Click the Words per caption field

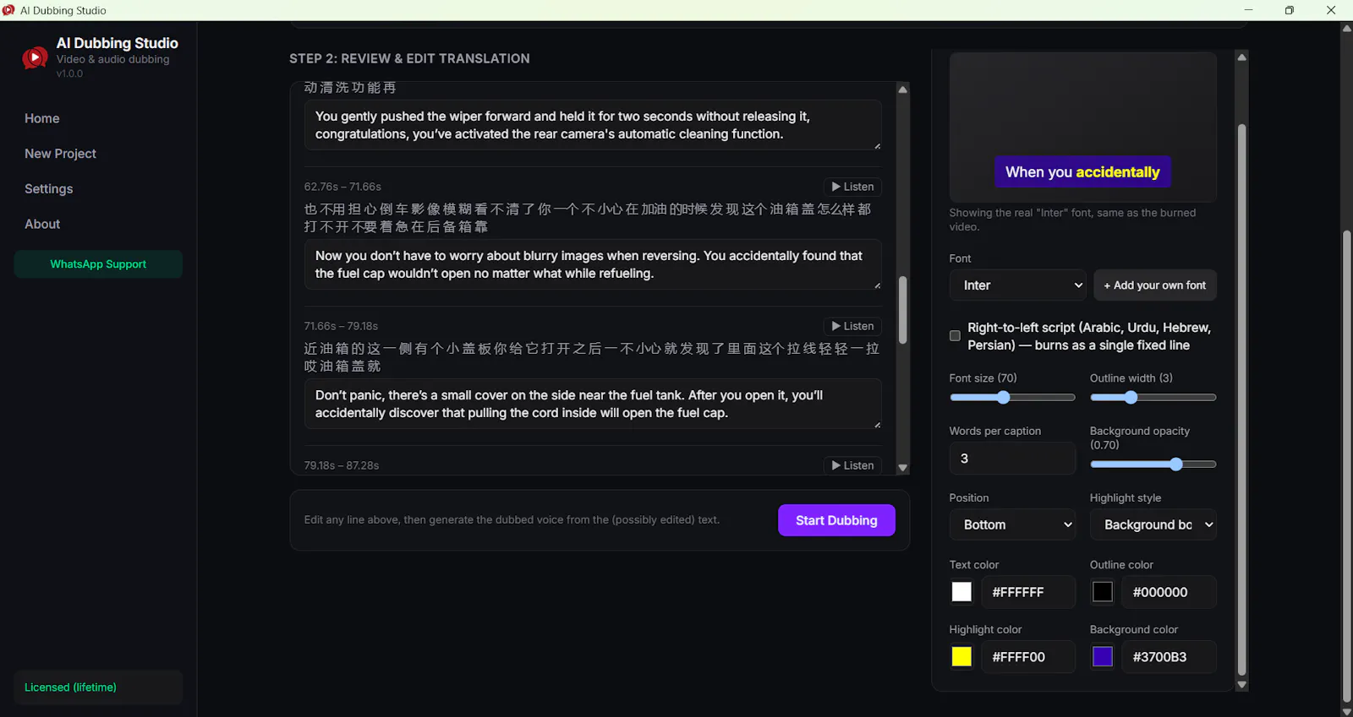(x=1012, y=459)
